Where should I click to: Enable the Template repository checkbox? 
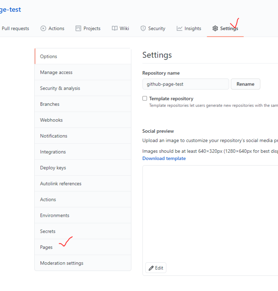click(145, 98)
